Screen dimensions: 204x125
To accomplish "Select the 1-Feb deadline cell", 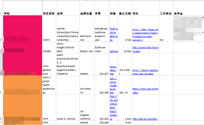I will pos(125,29).
